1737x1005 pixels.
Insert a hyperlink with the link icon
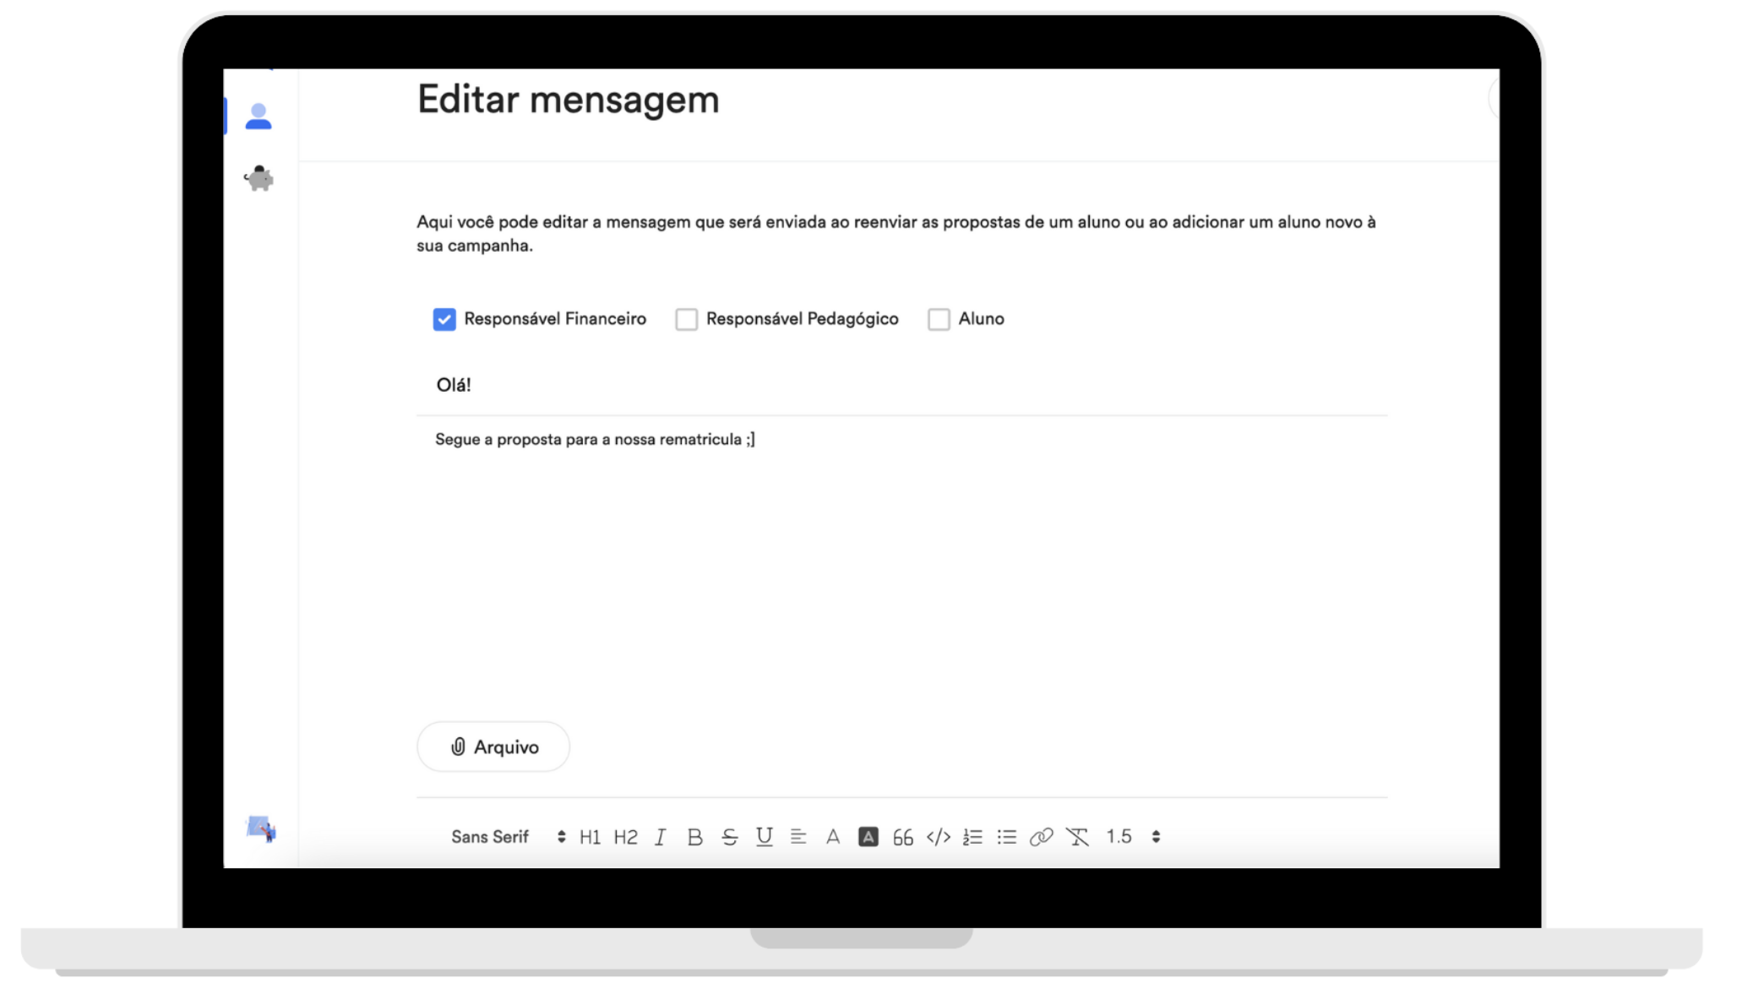coord(1042,837)
